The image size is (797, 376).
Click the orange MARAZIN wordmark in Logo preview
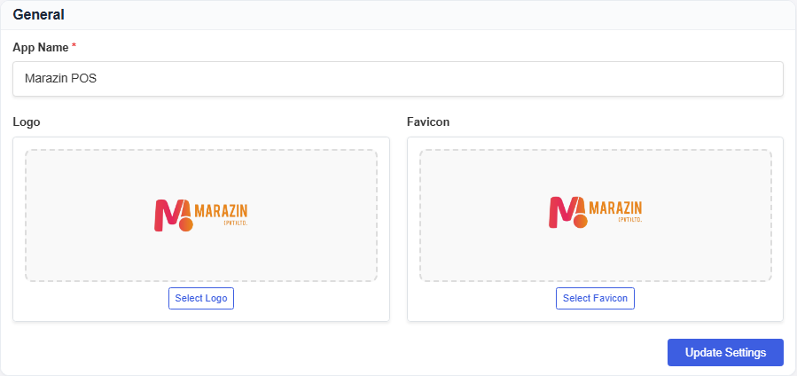click(221, 211)
